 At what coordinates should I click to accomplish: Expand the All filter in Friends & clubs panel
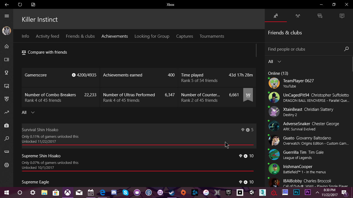(275, 62)
